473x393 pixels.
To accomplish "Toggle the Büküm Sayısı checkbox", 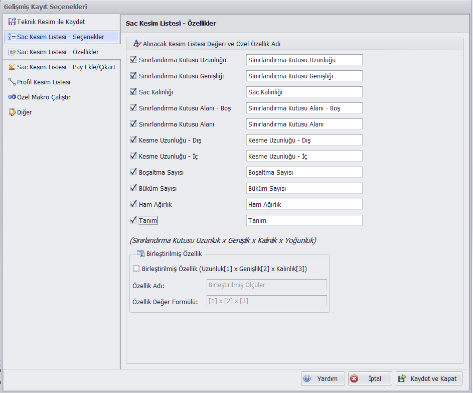I will pos(133,188).
